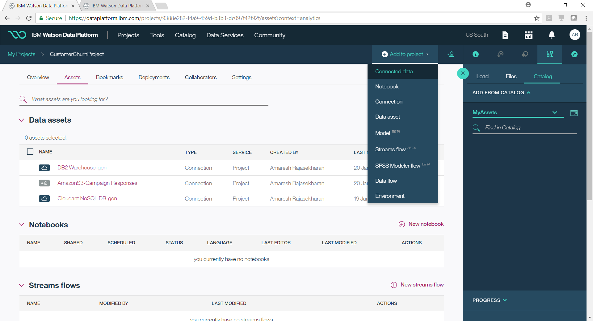Image resolution: width=593 pixels, height=321 pixels.
Task: Open the MyAssets catalog dropdown
Action: pos(518,112)
